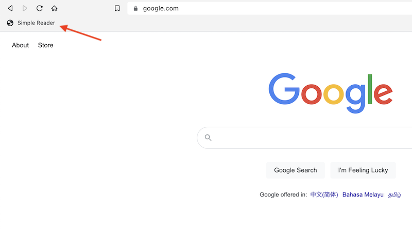Screen dimensions: 412x233
Task: Open the Store link
Action: coord(45,45)
